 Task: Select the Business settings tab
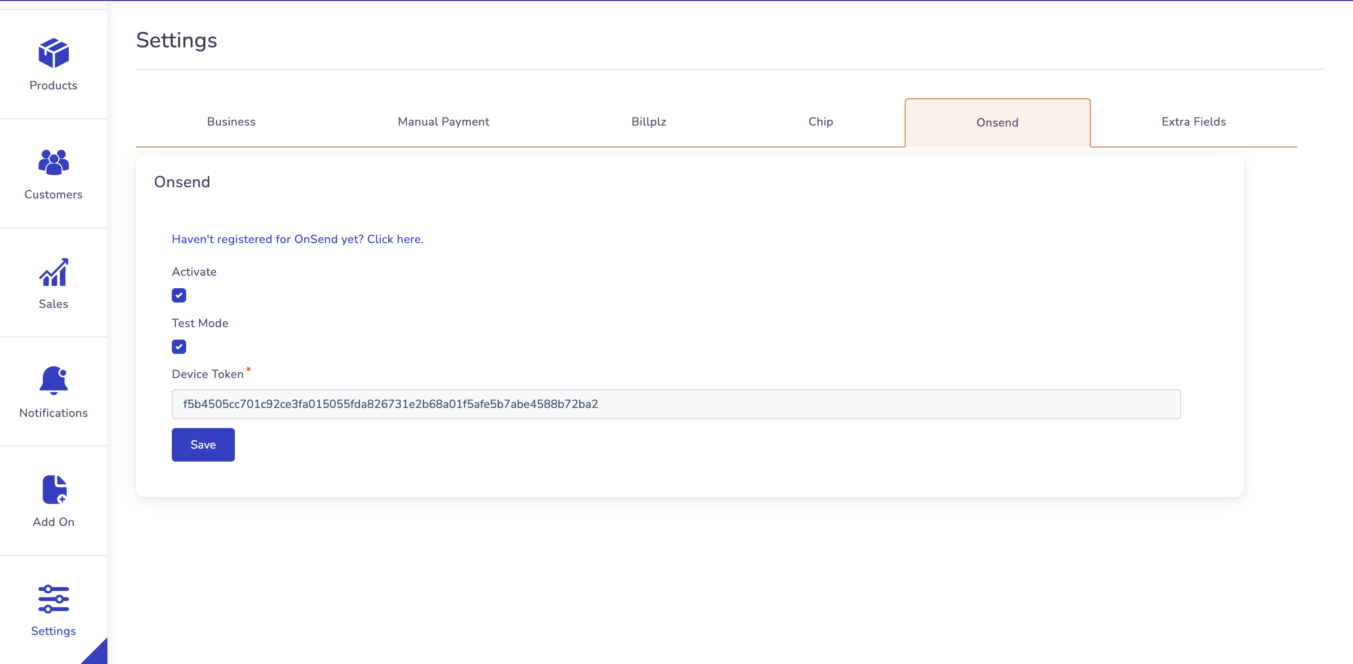(x=230, y=122)
